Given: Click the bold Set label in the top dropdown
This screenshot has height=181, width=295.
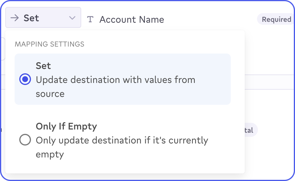Looking at the screenshot, I should pos(31,18).
